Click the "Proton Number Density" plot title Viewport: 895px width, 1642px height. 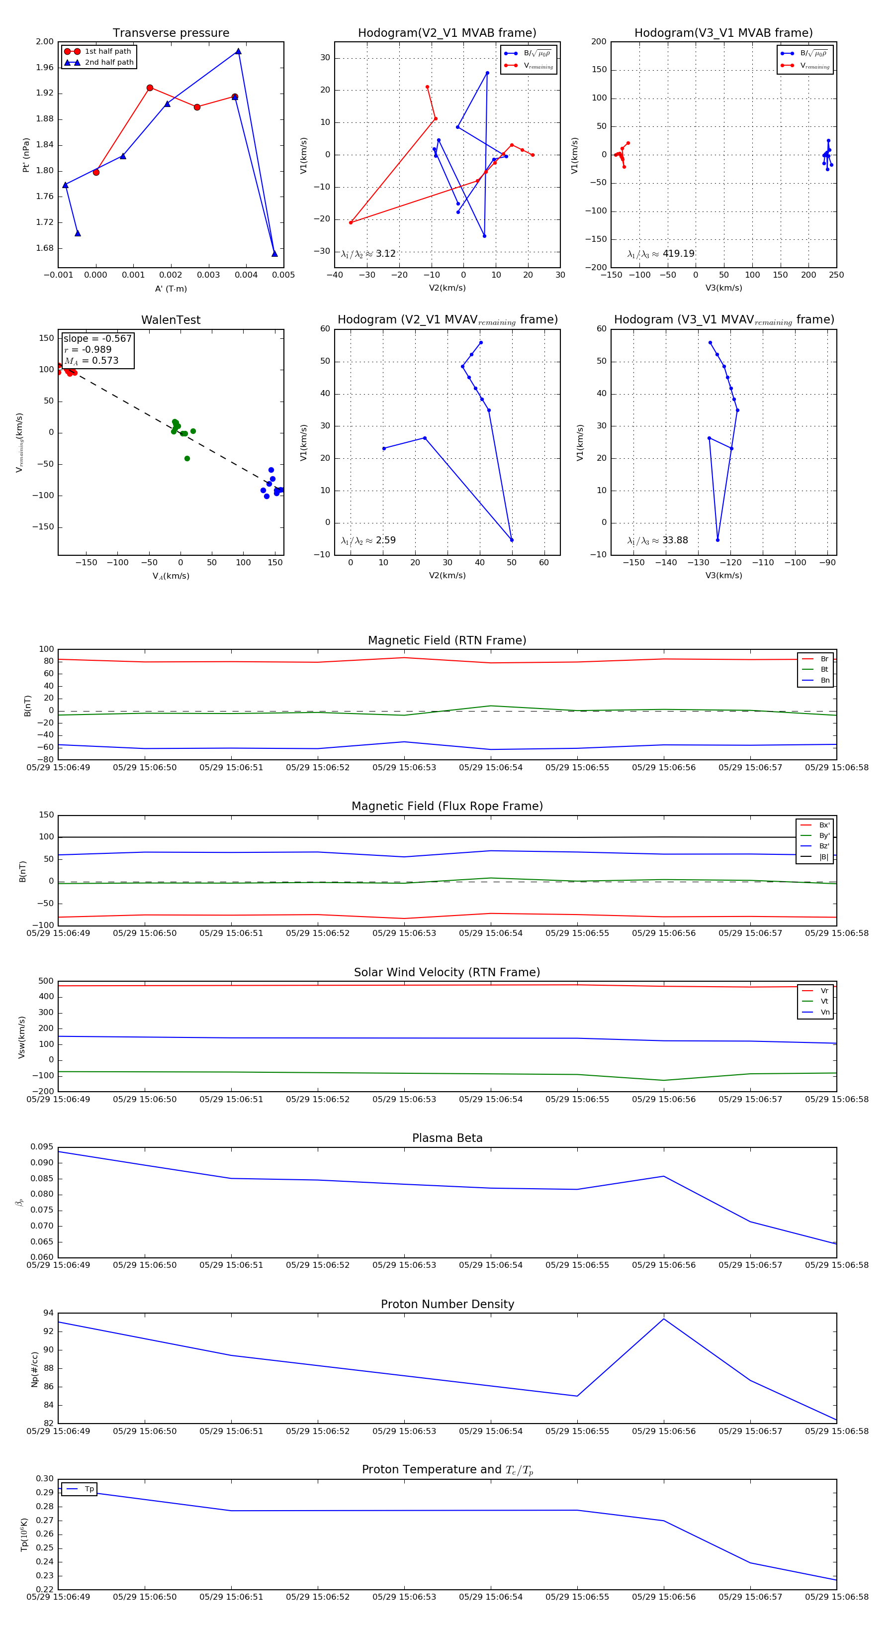447,1304
